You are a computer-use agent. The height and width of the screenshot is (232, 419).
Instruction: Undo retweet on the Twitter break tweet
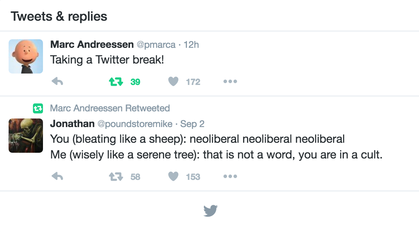(116, 82)
